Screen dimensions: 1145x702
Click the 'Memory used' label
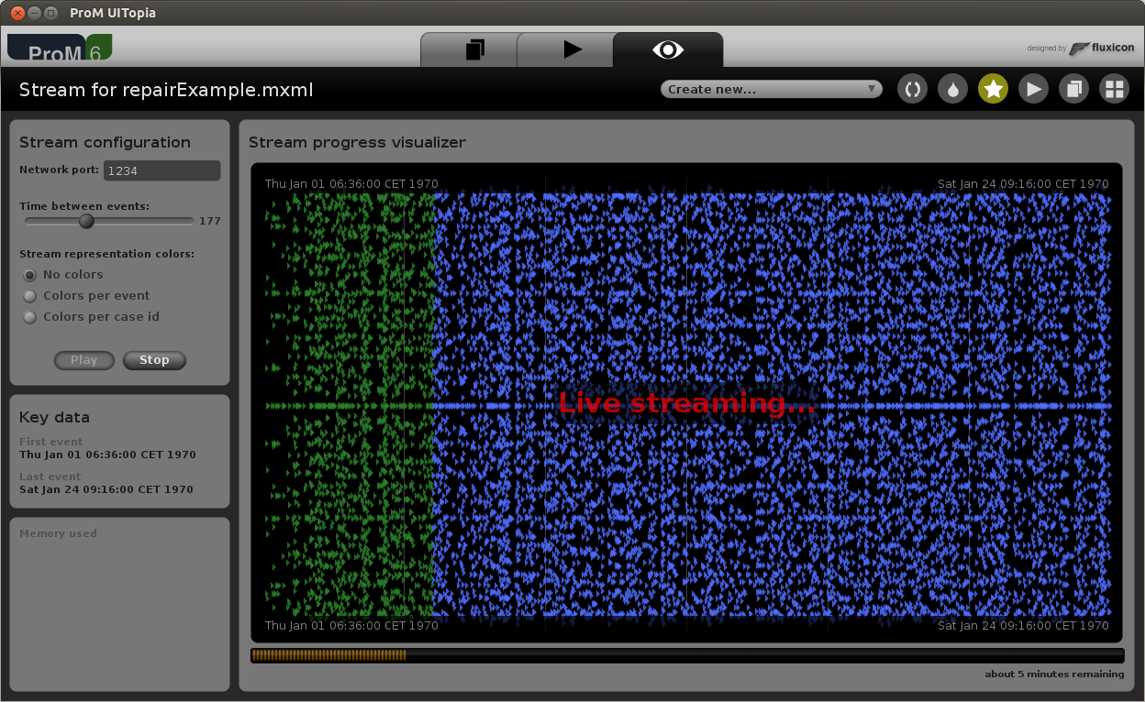(x=58, y=533)
